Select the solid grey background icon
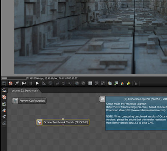 (x=90, y=83)
